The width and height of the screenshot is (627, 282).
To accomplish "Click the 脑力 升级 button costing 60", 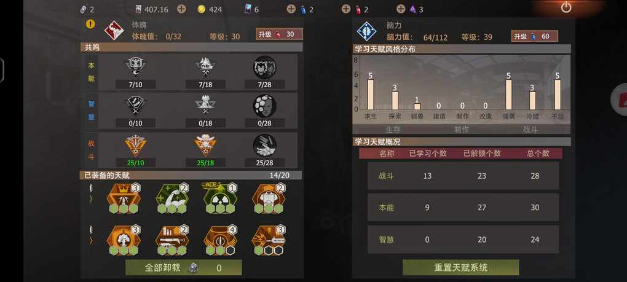I will point(535,36).
